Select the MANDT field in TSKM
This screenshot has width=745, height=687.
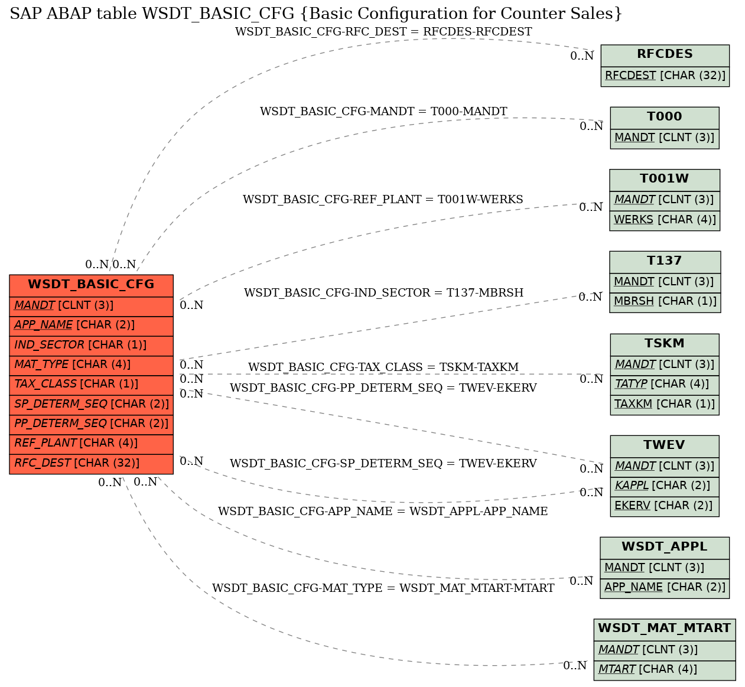tap(665, 365)
